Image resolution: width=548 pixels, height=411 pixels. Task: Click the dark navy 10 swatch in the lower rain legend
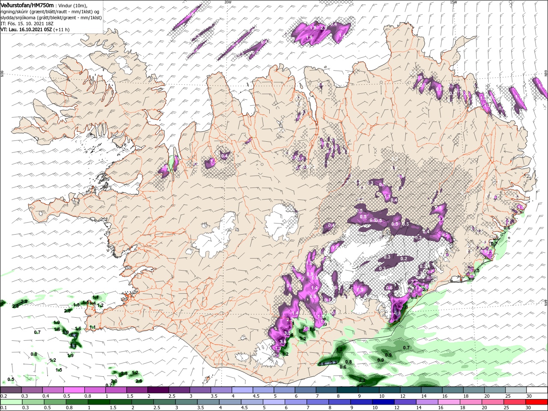383,402
